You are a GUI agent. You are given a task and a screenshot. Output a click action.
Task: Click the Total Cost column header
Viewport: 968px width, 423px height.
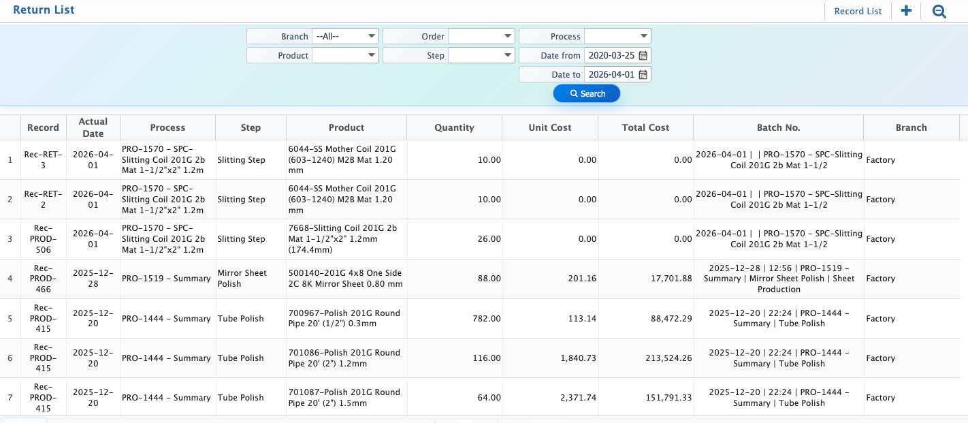coord(645,127)
